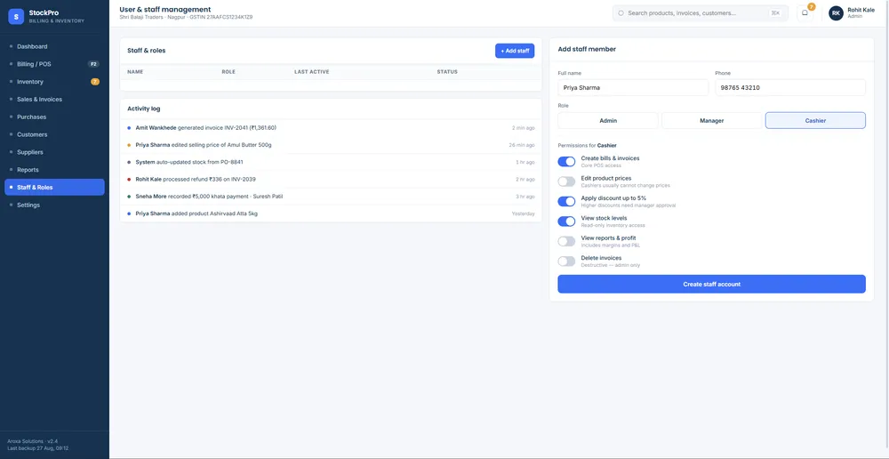Click the Phone number field
Image resolution: width=889 pixels, height=459 pixels.
click(x=790, y=87)
